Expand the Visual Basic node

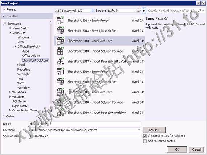(x=10, y=28)
